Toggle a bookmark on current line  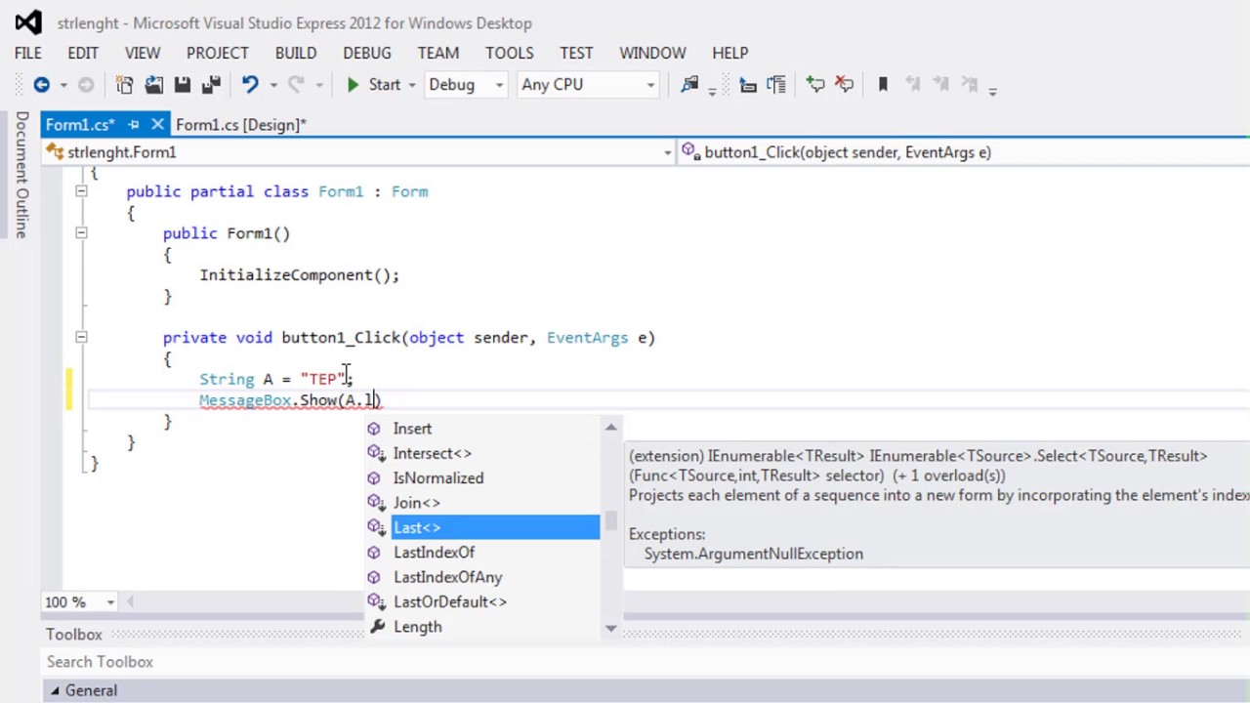coord(883,85)
